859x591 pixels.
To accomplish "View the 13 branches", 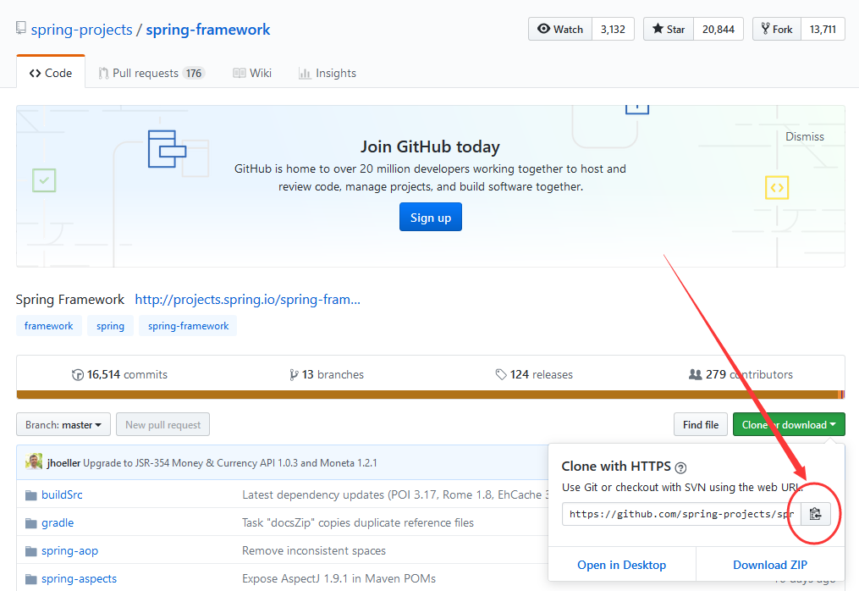I will pos(327,374).
